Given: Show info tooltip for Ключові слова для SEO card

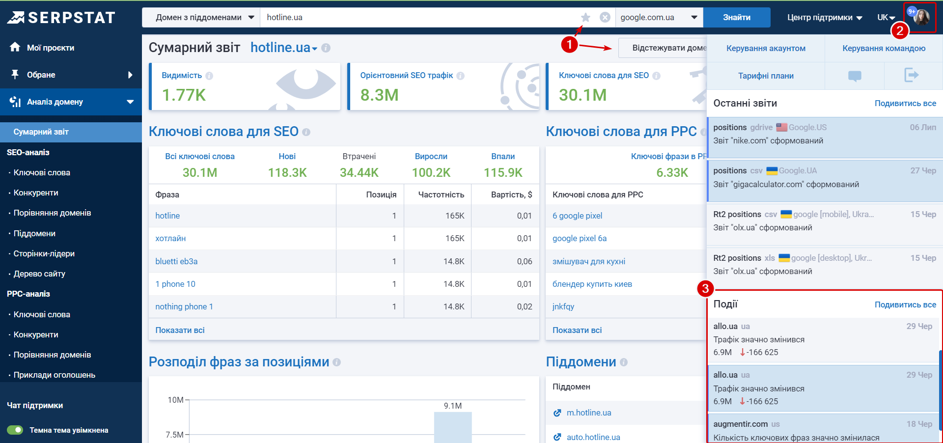Looking at the screenshot, I should click(656, 76).
